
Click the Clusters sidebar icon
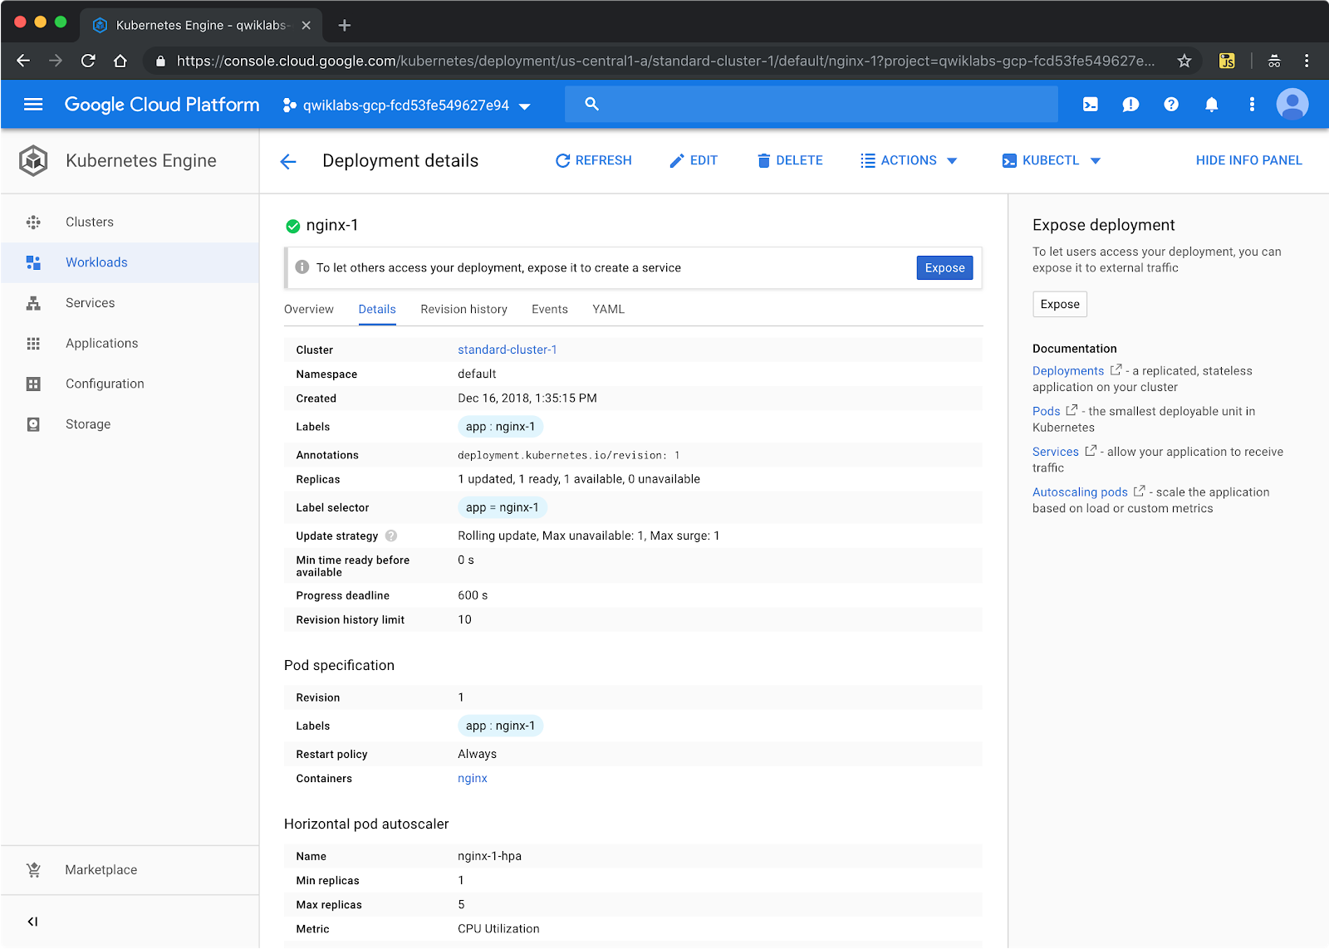click(33, 223)
